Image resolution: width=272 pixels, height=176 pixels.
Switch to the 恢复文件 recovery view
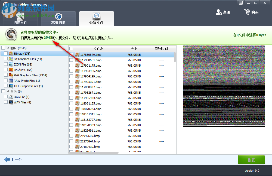coord(97,19)
